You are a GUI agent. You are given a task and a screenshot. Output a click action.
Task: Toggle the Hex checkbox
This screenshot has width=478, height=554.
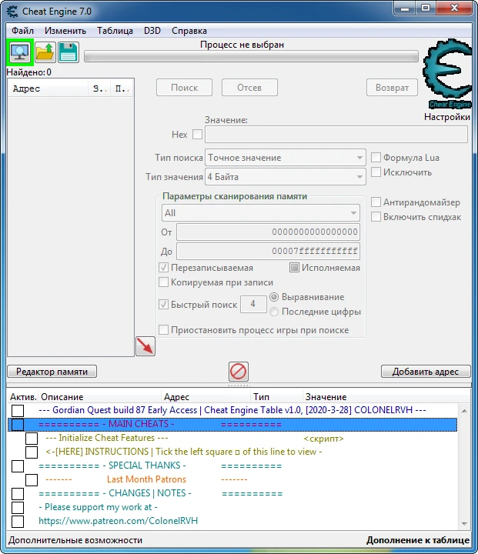tap(197, 134)
